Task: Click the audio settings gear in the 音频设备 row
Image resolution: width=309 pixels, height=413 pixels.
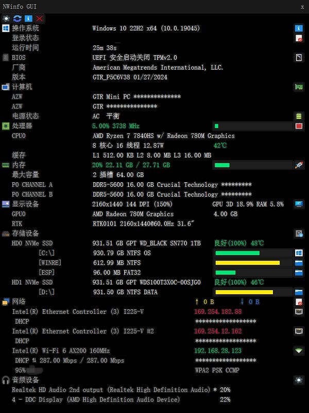Action: pyautogui.click(x=299, y=380)
